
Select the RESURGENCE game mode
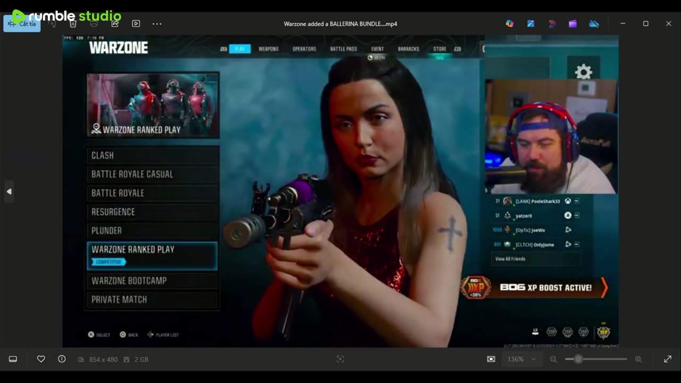coord(153,212)
